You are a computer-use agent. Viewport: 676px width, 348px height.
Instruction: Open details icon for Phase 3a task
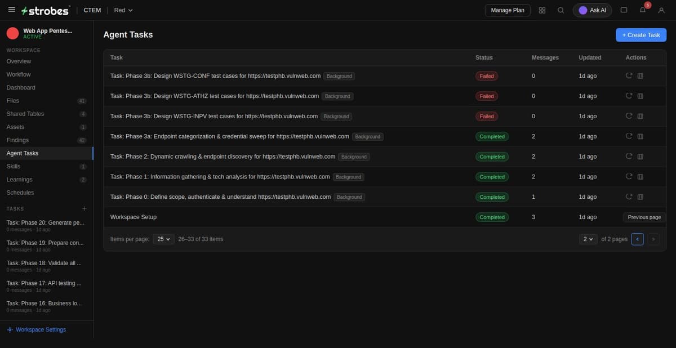[x=640, y=136]
